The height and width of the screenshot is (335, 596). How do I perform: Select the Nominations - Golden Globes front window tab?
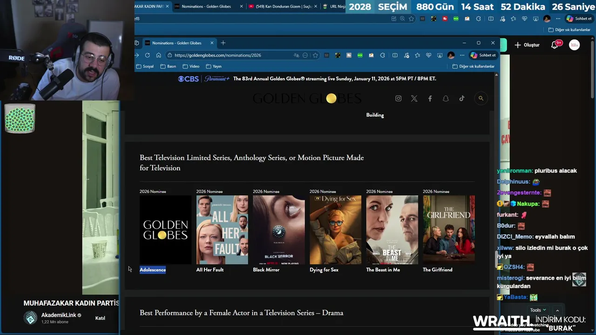pos(179,43)
